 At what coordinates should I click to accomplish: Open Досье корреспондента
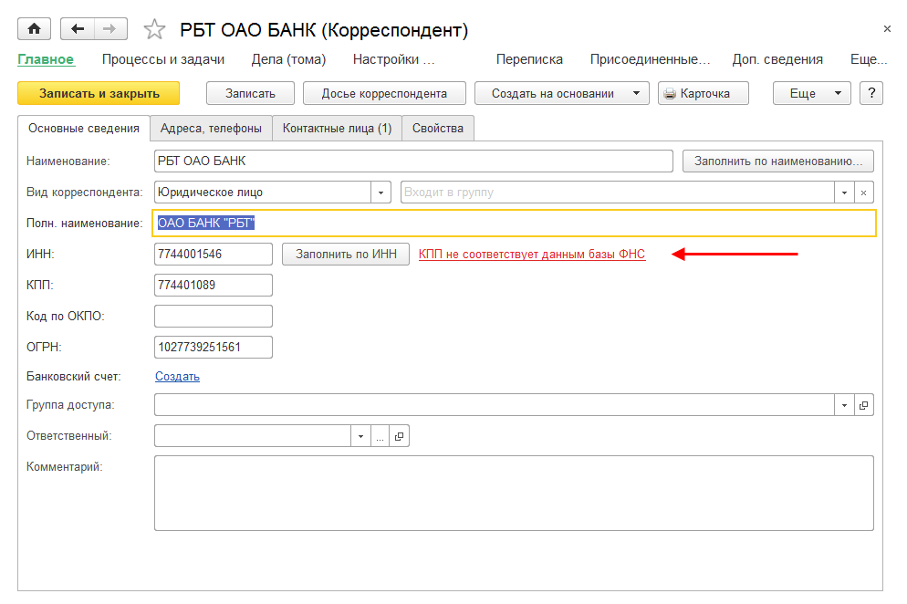[x=385, y=93]
